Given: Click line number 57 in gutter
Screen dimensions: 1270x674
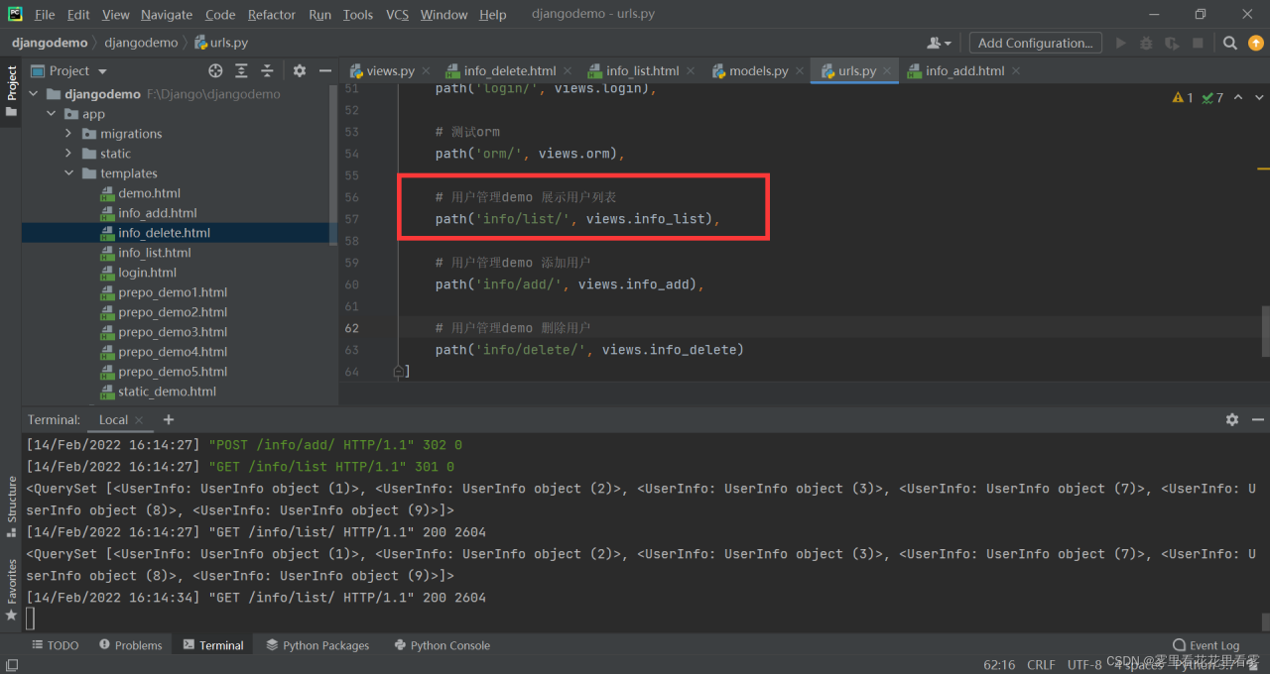Looking at the screenshot, I should coord(351,219).
